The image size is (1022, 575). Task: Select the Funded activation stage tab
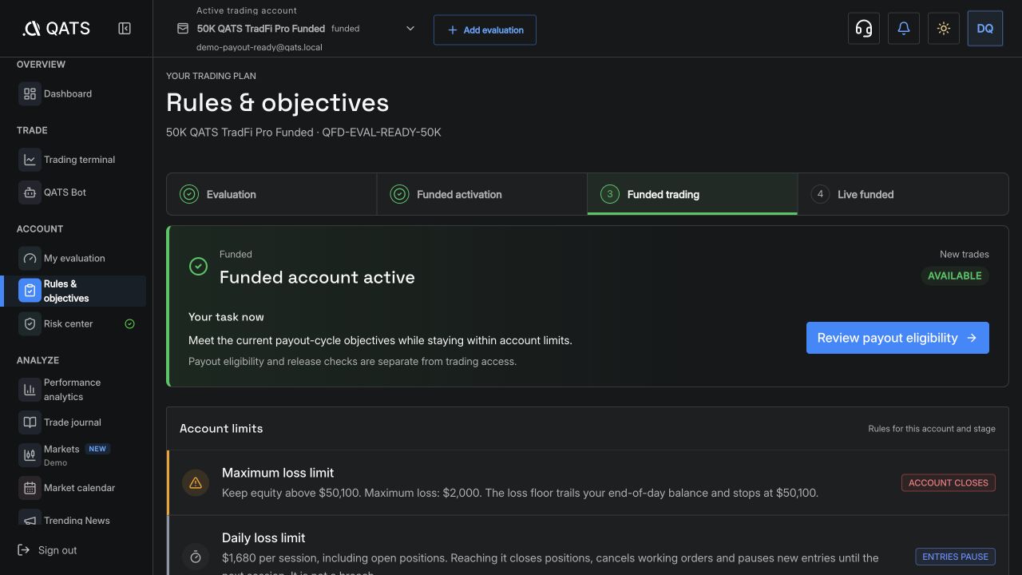[x=481, y=194]
